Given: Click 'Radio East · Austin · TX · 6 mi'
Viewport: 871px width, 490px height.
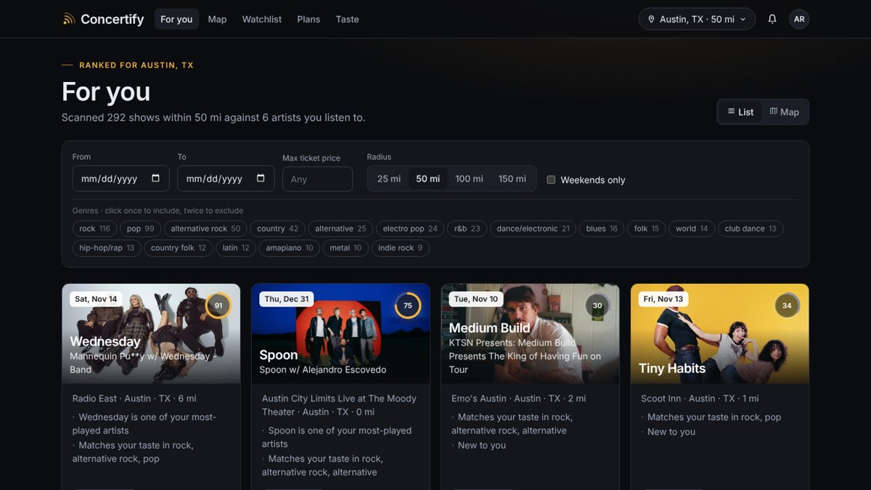Looking at the screenshot, I should click(134, 399).
